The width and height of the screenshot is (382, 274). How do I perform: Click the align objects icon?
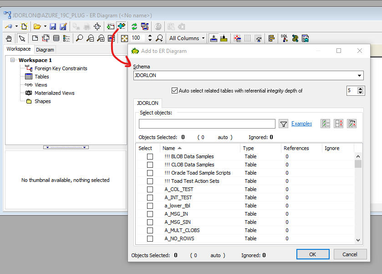click(271, 38)
